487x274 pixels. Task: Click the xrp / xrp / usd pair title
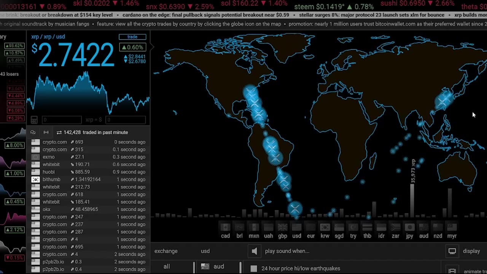click(x=48, y=37)
